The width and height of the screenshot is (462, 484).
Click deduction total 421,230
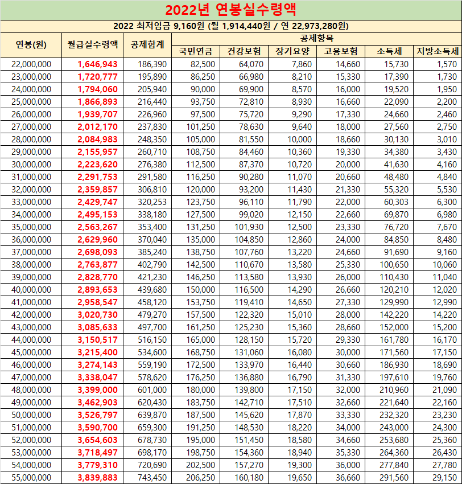point(152,277)
